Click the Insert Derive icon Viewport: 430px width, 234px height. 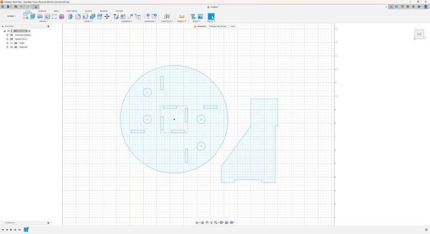[x=193, y=16]
